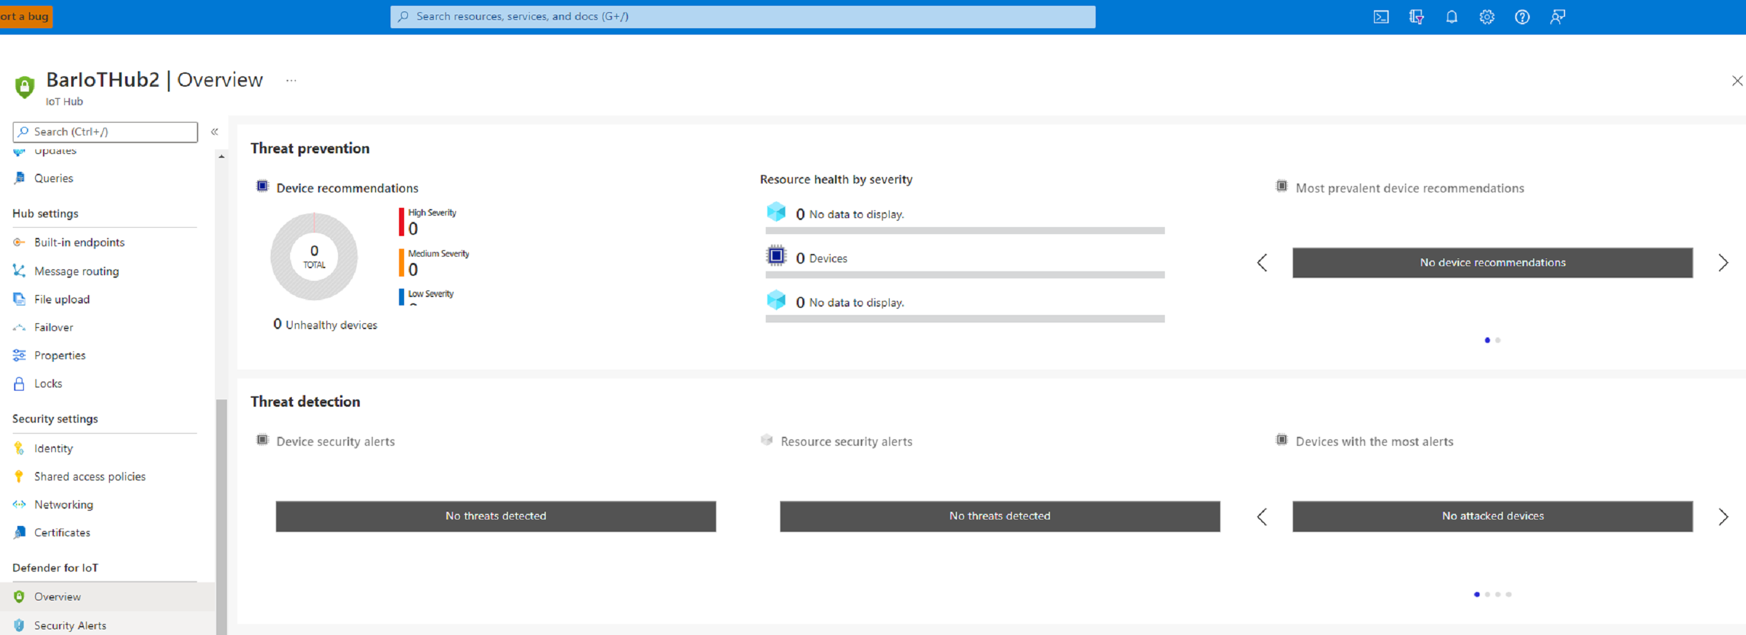Click the Queries icon in sidebar
The height and width of the screenshot is (635, 1746).
tap(20, 178)
